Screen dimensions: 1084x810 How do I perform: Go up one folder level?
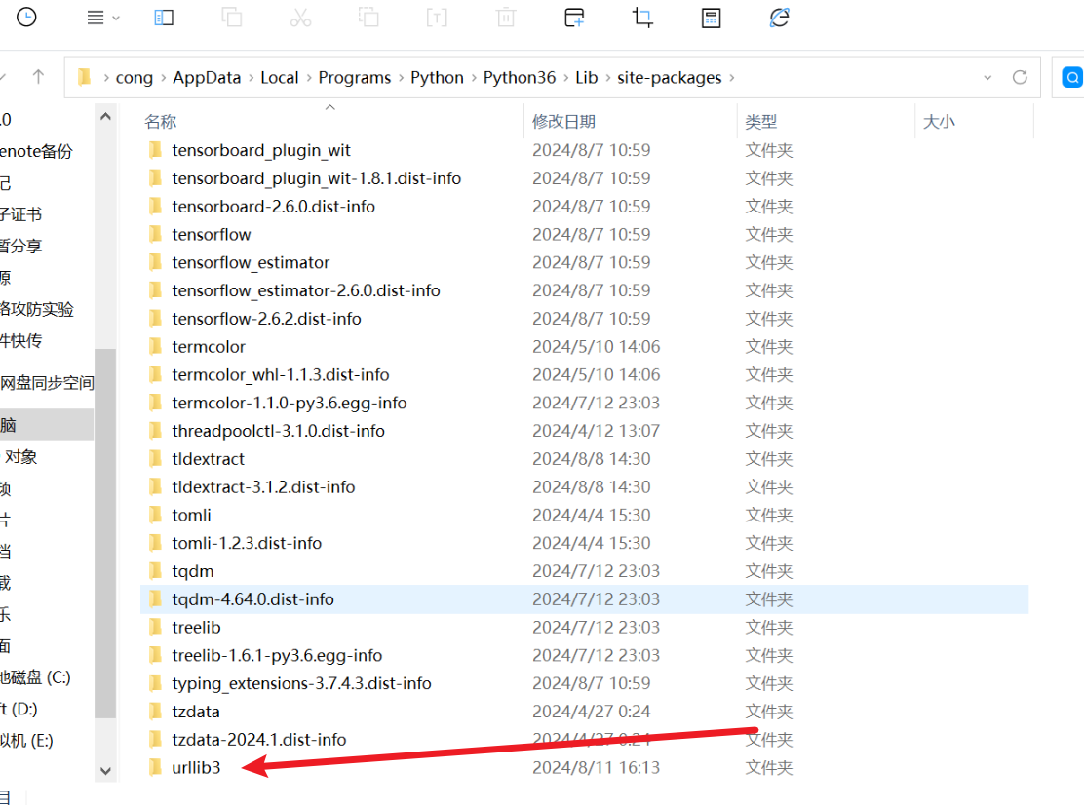(38, 77)
